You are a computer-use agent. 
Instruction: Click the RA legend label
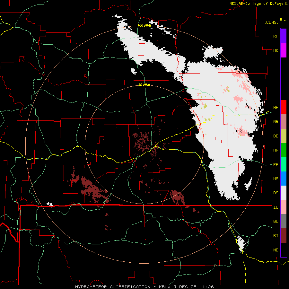[x=276, y=165]
